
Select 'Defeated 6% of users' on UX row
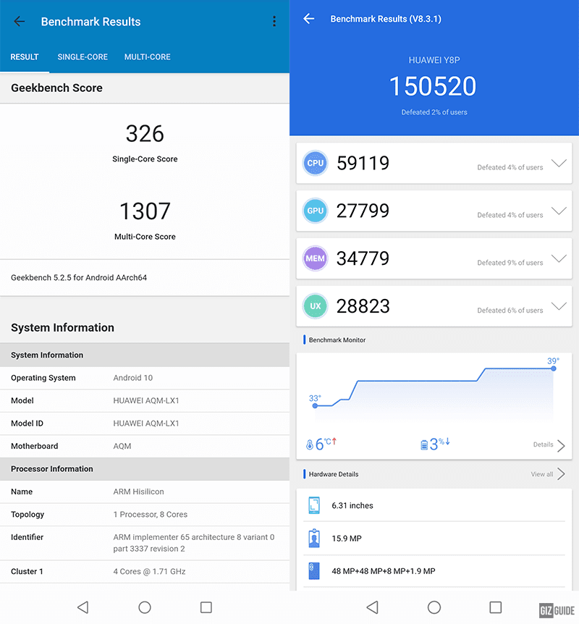coord(510,311)
